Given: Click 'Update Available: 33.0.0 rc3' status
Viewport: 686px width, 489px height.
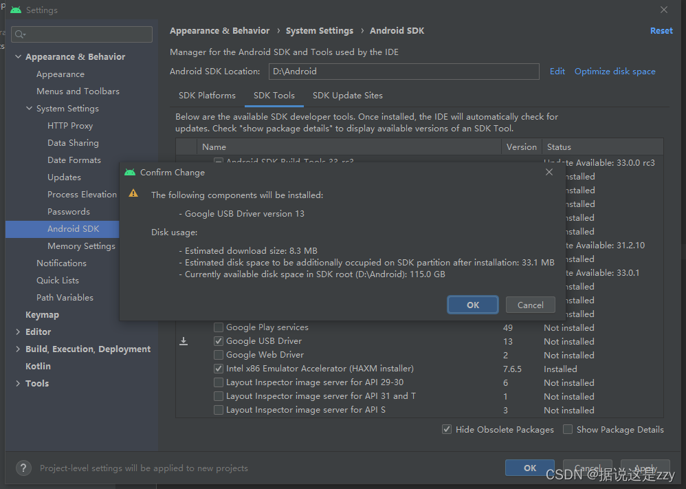Looking at the screenshot, I should click(x=599, y=162).
